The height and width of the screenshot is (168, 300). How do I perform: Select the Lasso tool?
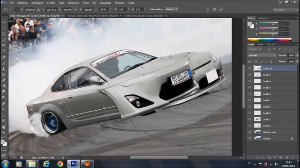click(x=4, y=34)
